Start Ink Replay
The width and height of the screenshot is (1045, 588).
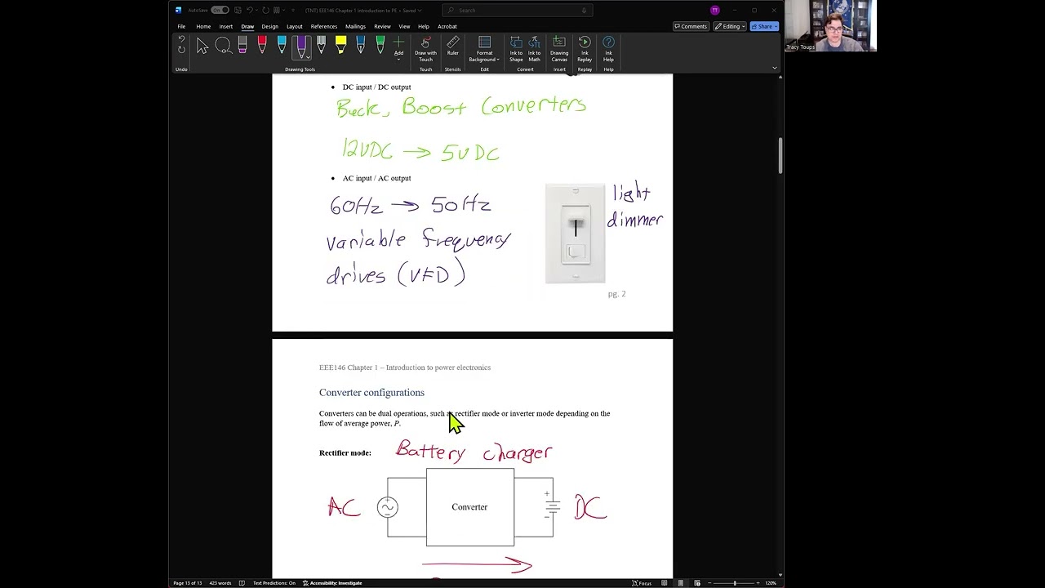click(x=585, y=49)
